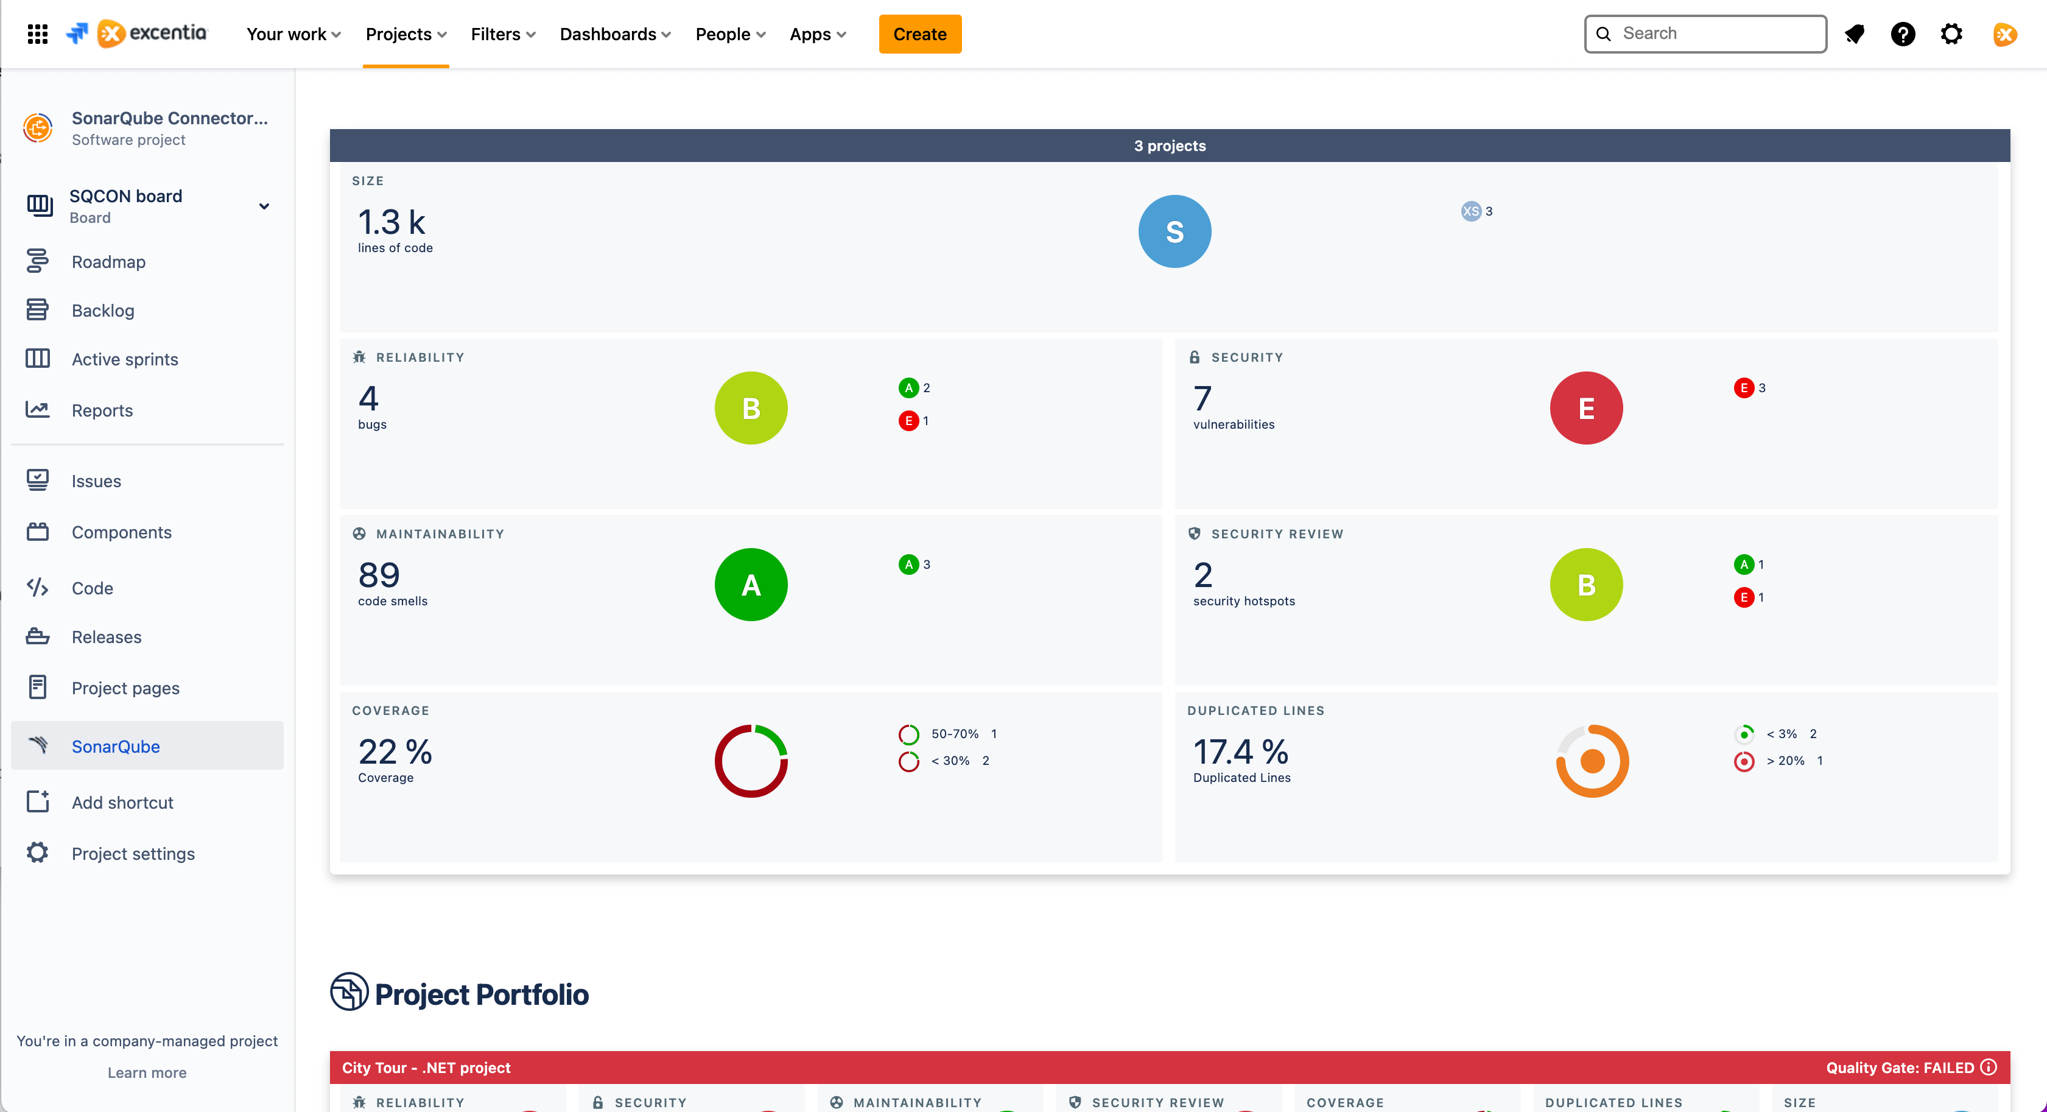Click the 3 projects header bar
2047x1112 pixels.
(x=1170, y=146)
